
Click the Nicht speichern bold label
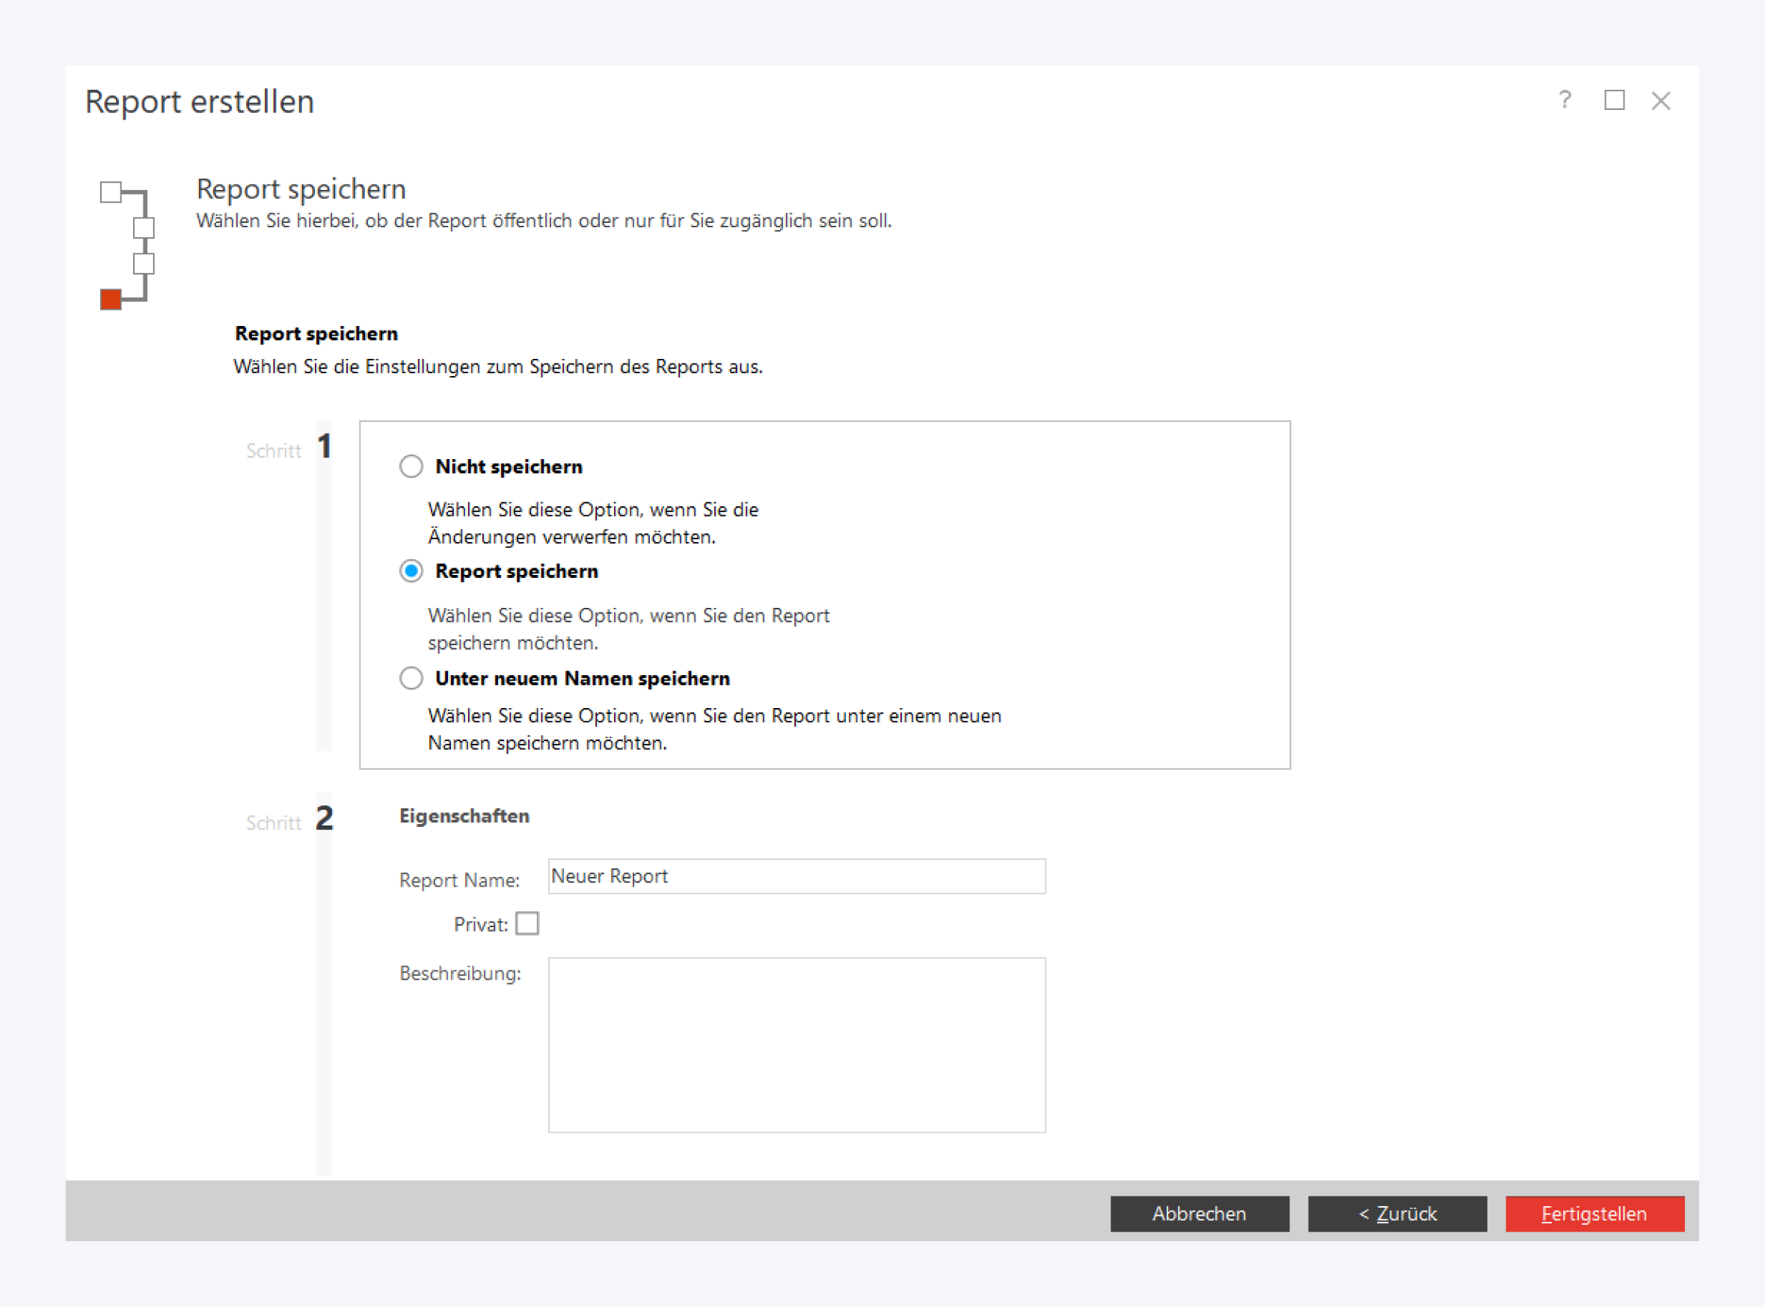[509, 467]
